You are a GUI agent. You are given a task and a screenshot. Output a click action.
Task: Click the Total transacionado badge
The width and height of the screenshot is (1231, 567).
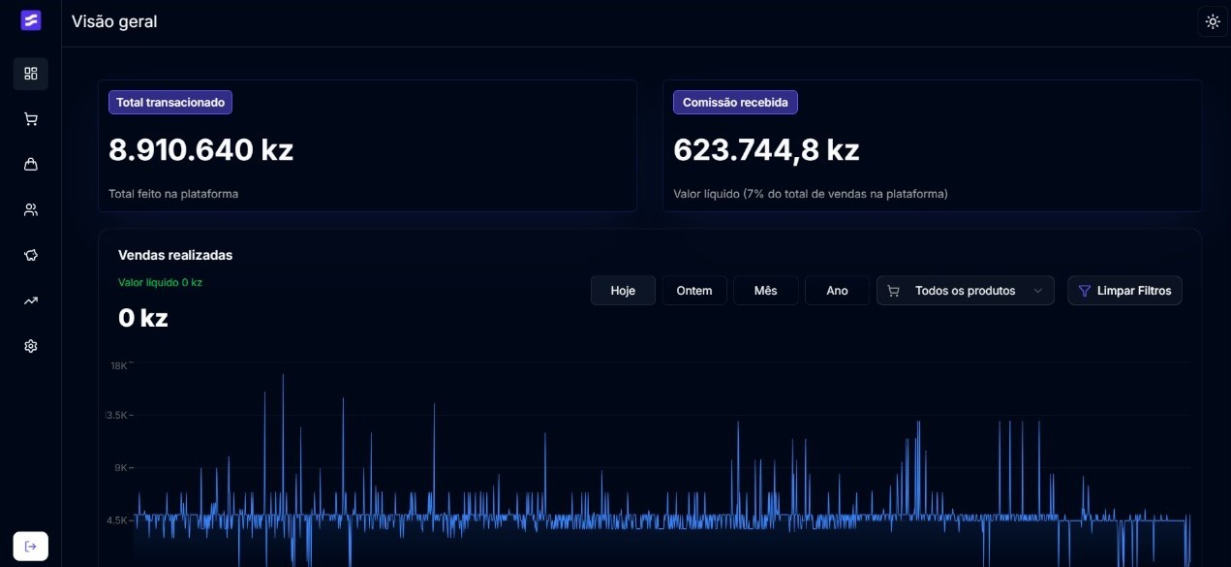click(x=170, y=103)
